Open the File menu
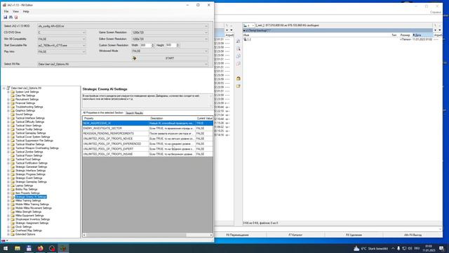449x253 pixels. coord(6,11)
